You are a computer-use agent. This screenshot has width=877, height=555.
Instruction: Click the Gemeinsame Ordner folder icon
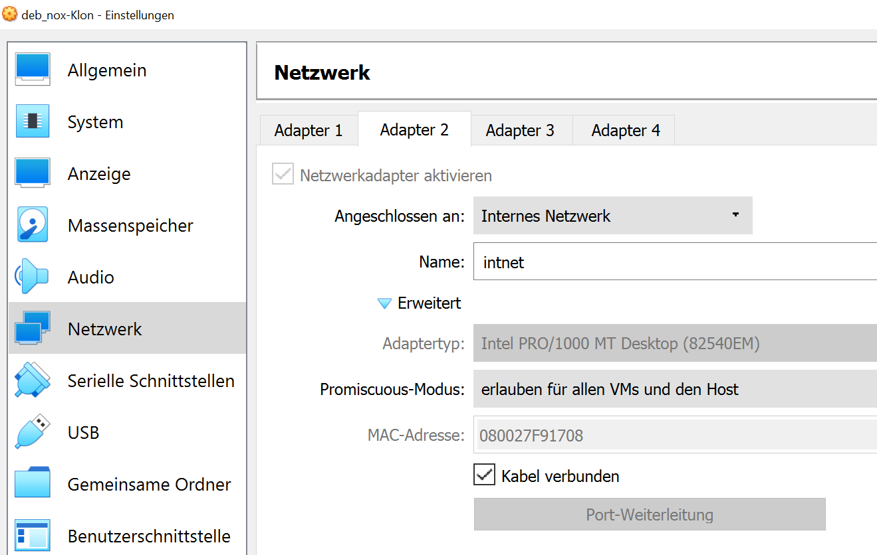[33, 484]
